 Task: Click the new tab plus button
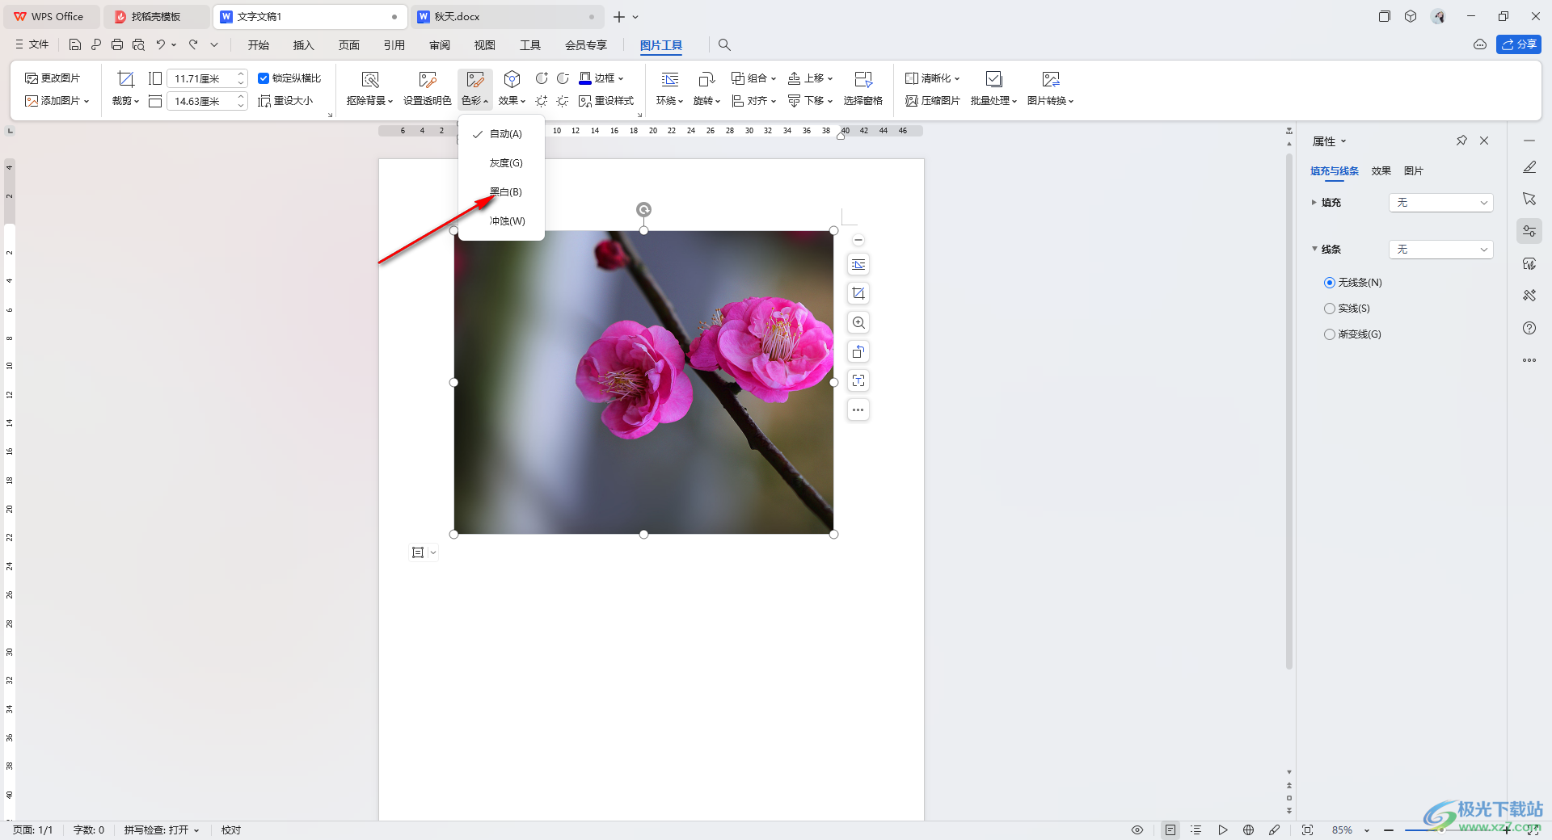pos(618,16)
